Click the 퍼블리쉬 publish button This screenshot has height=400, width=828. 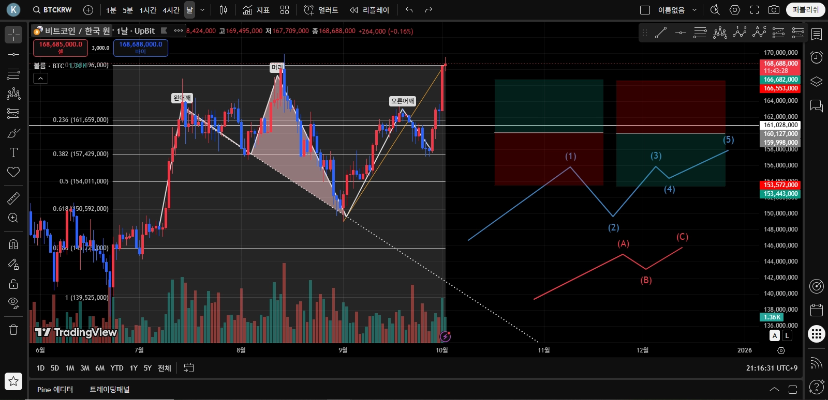(806, 10)
